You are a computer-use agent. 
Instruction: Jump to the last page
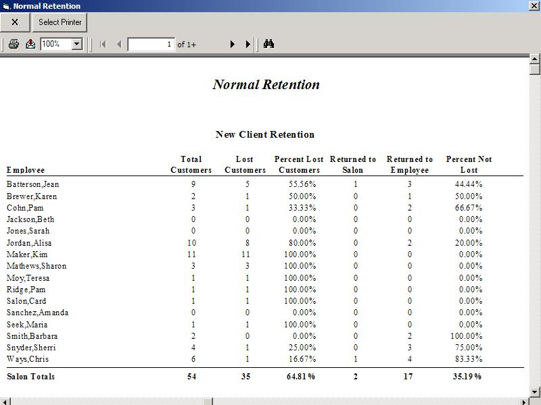(248, 44)
